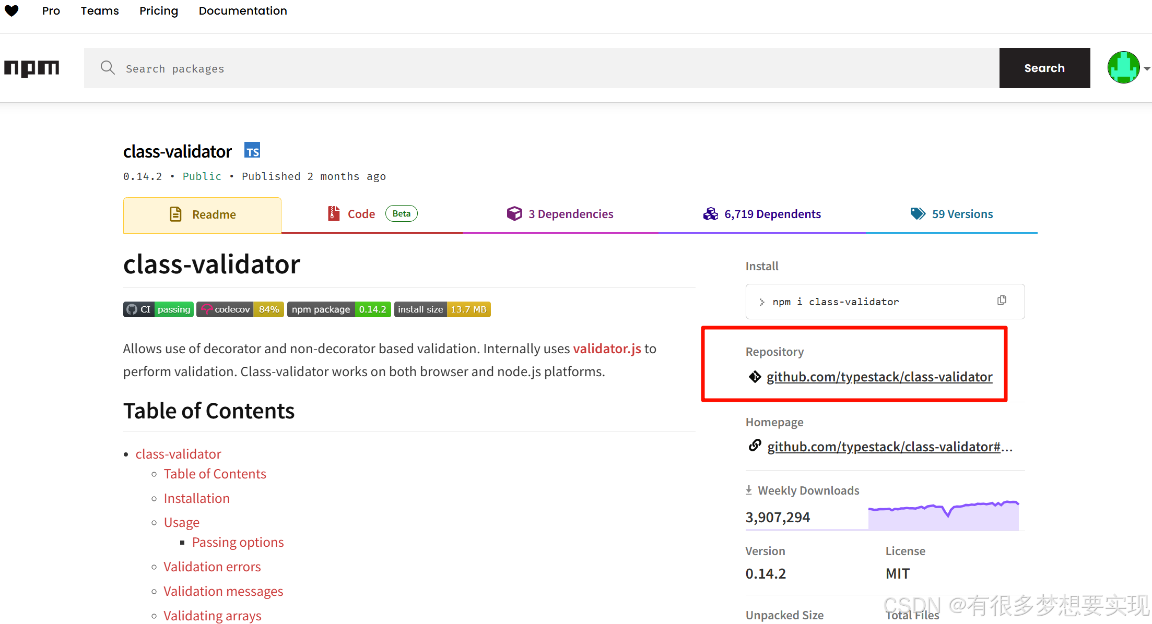The width and height of the screenshot is (1152, 624).
Task: Open the Pro menu item
Action: pyautogui.click(x=51, y=11)
